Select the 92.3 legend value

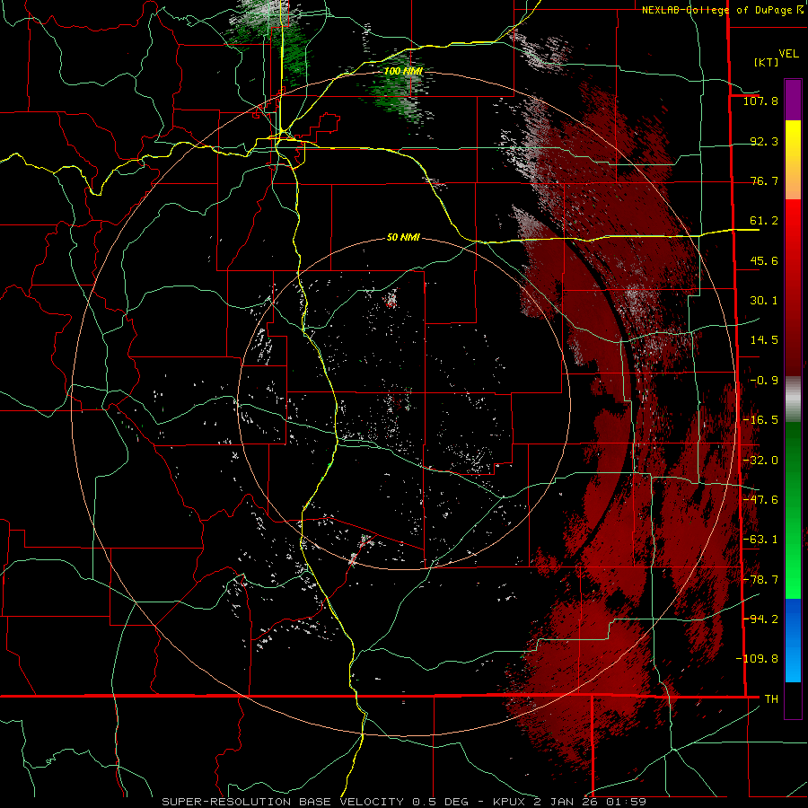click(764, 141)
